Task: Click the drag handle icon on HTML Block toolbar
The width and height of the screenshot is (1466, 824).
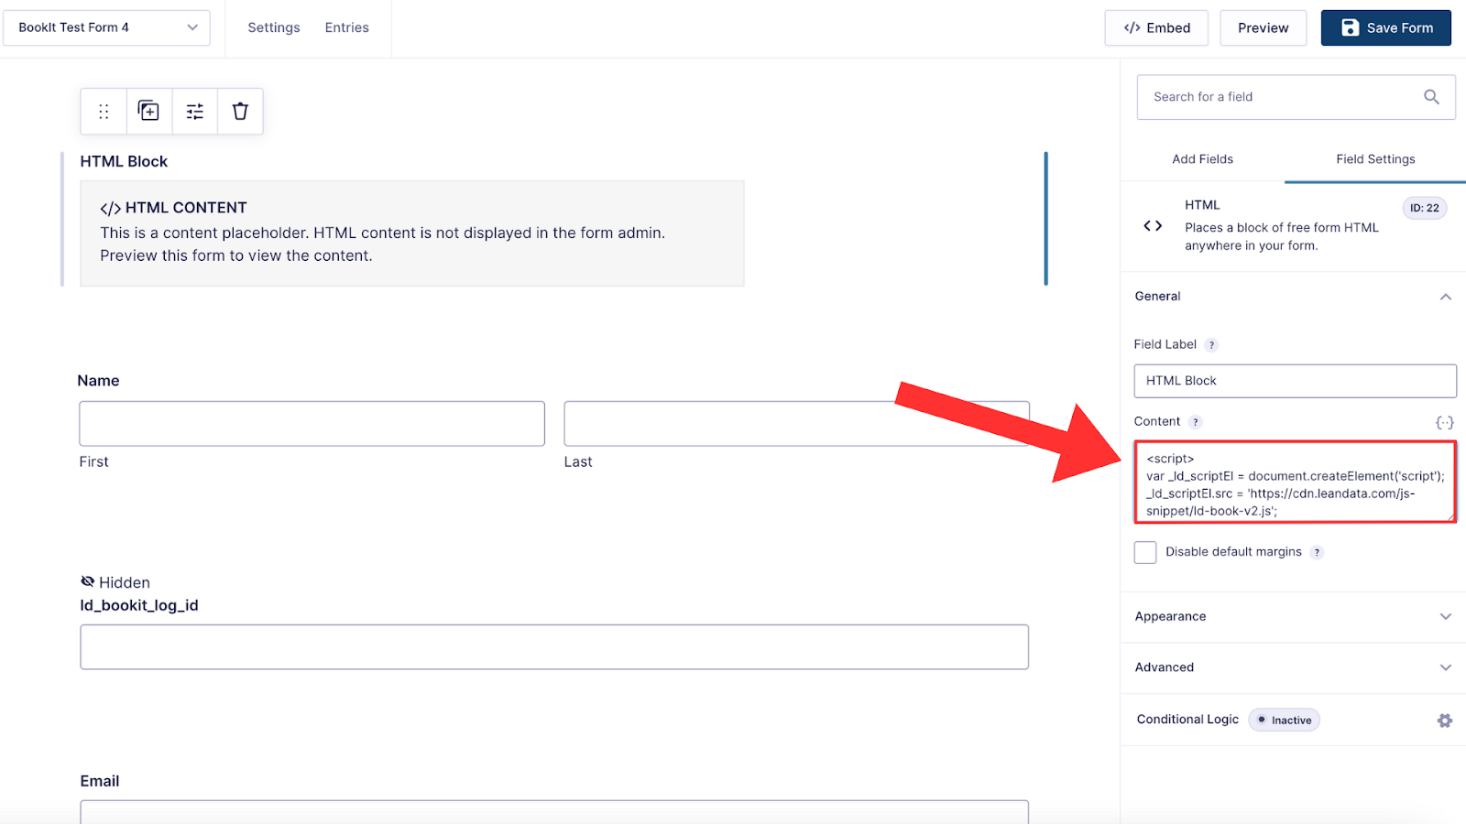Action: tap(104, 112)
